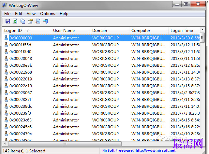Viewport: 209px width, 154px height.
Task: Click logon time 2013/4/2 8:27
Action: [185, 93]
